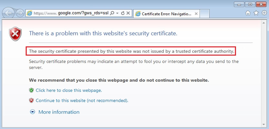This screenshot has height=129, width=269.
Task: Go back with the browser Back arrow
Action: tap(8, 13)
